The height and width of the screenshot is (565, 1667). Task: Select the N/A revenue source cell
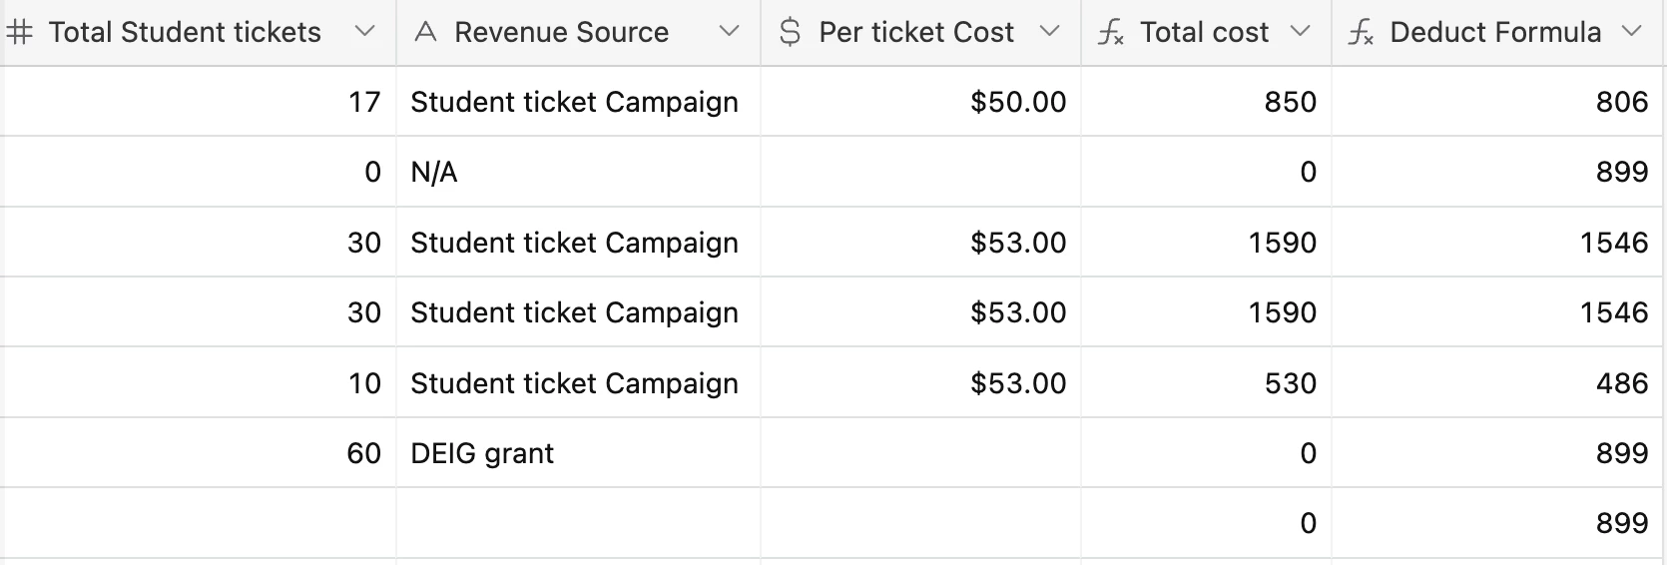(434, 173)
